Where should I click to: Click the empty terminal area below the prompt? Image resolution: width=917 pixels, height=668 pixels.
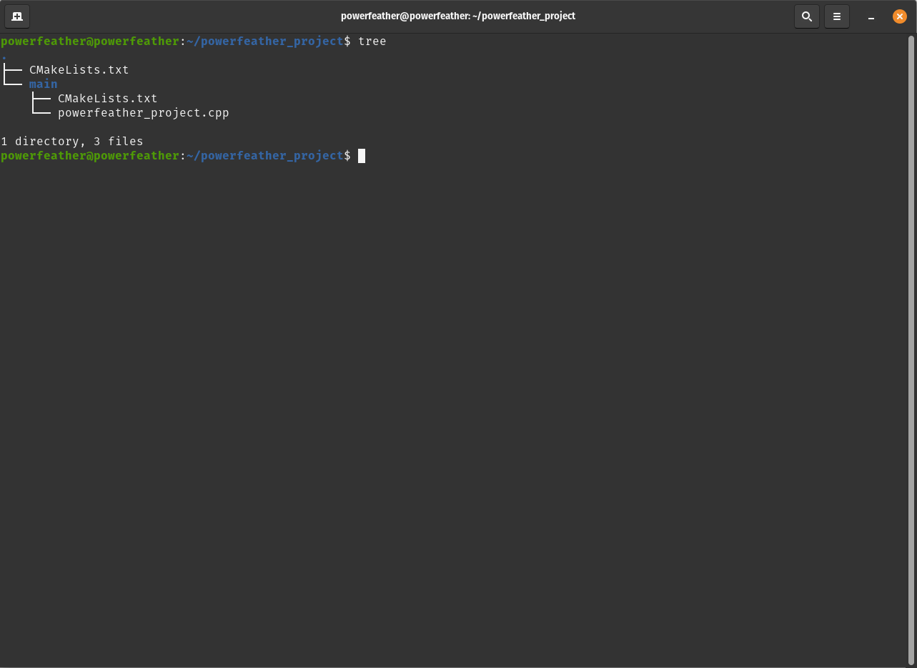(x=457, y=358)
